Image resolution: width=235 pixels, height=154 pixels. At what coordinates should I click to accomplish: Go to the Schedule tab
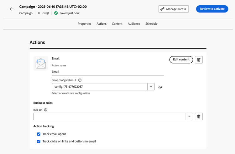point(151,24)
